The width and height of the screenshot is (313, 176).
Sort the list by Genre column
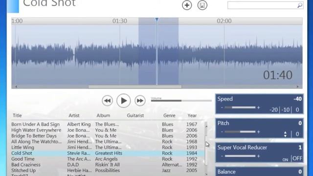coord(169,115)
